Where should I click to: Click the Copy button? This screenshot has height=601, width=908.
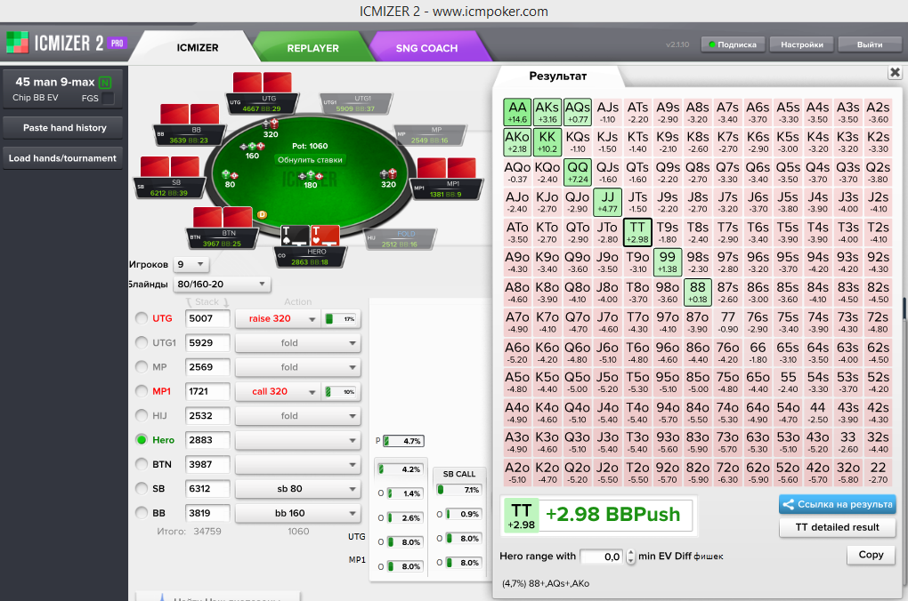click(x=871, y=555)
